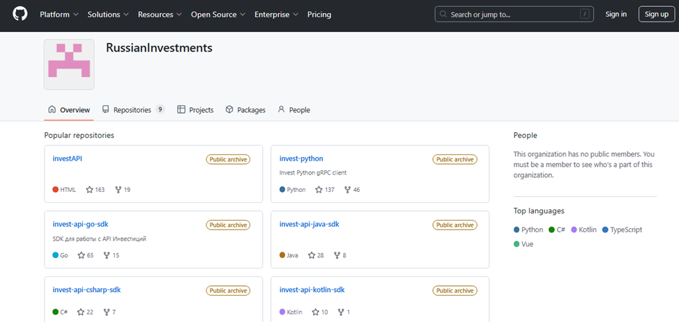Click the Public archive badge on invest-api-kotlin-sdk
Viewport: 679px width, 322px height.
pos(455,291)
